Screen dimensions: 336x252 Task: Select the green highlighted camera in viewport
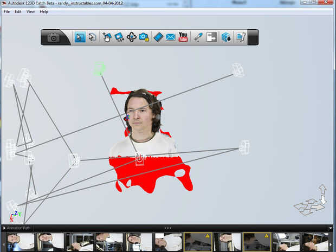coord(99,69)
